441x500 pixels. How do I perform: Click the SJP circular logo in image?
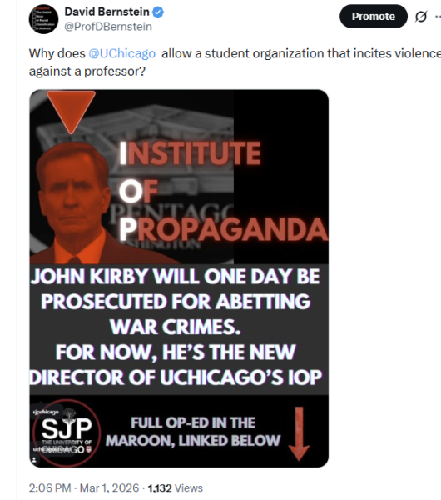click(67, 432)
